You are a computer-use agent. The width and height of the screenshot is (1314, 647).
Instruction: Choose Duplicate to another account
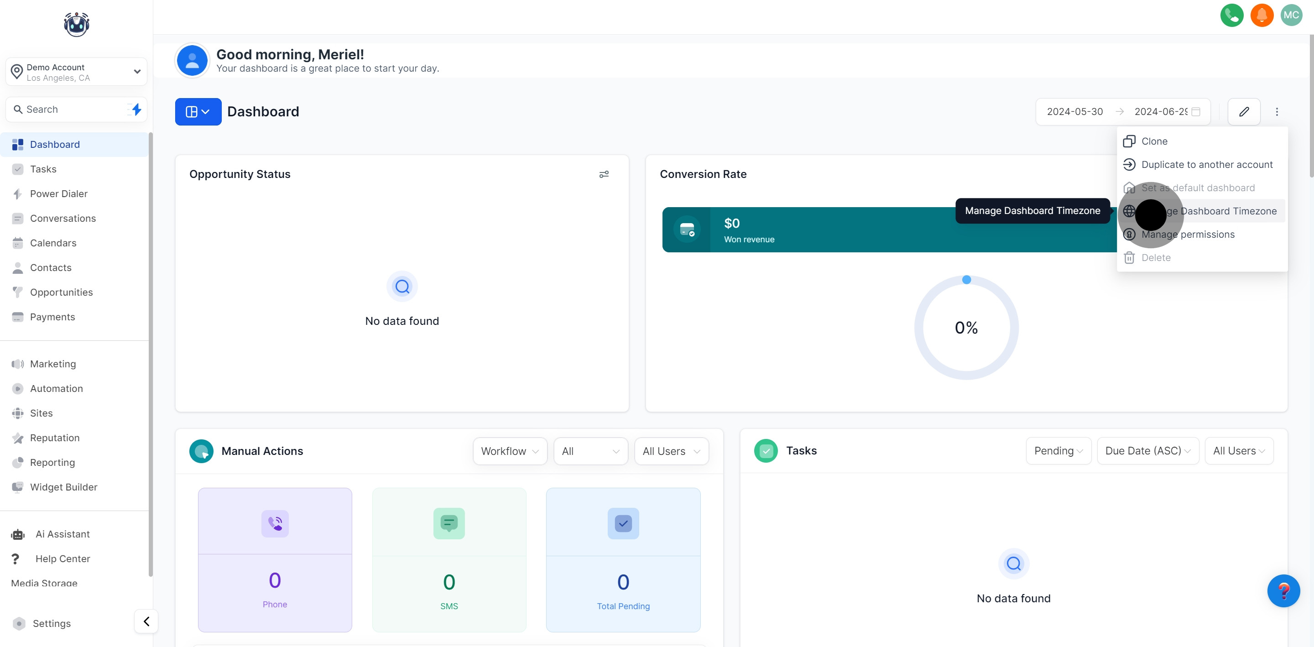click(x=1206, y=164)
